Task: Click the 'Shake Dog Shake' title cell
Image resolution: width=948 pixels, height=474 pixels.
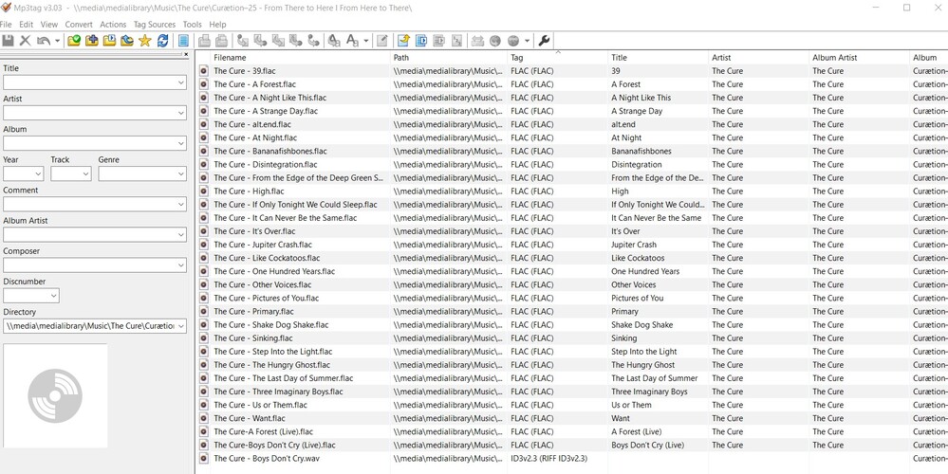Action: pyautogui.click(x=642, y=325)
